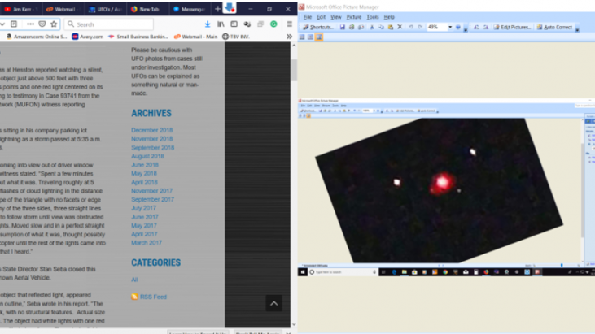595x334 pixels.
Task: Click back-to-top arrow button on webpage
Action: coord(274,303)
